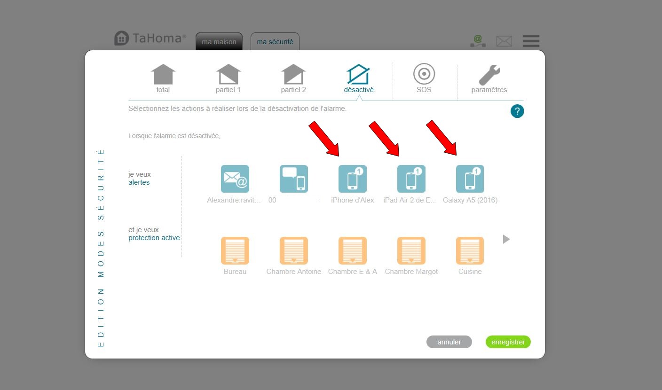Click the 'Galaxy A5 (2016)' device label
Screen dimensions: 662x390
click(470, 200)
